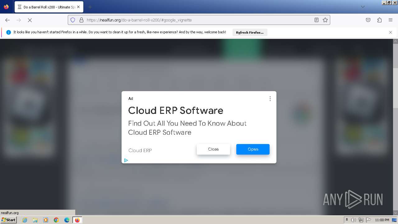Click the blue info icon in notification bar
Screen dimensions: 398x224
point(8,32)
